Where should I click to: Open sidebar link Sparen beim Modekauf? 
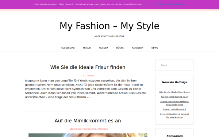pos(174,109)
